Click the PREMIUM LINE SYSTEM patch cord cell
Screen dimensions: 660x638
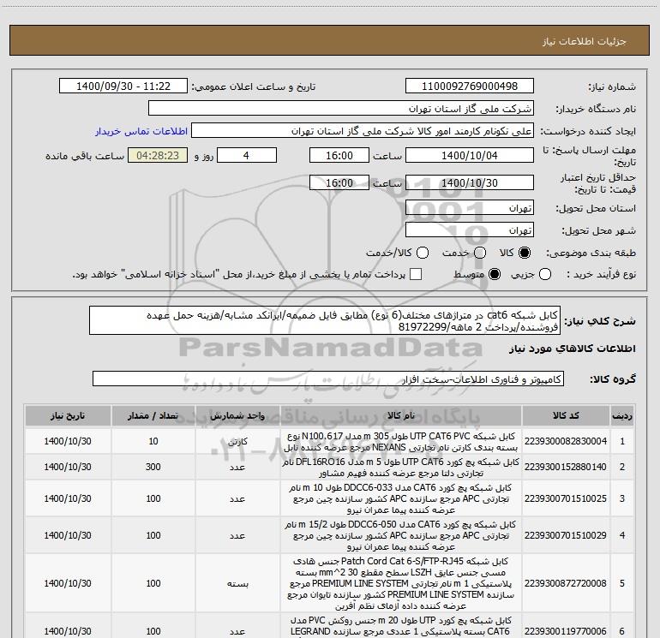401,583
